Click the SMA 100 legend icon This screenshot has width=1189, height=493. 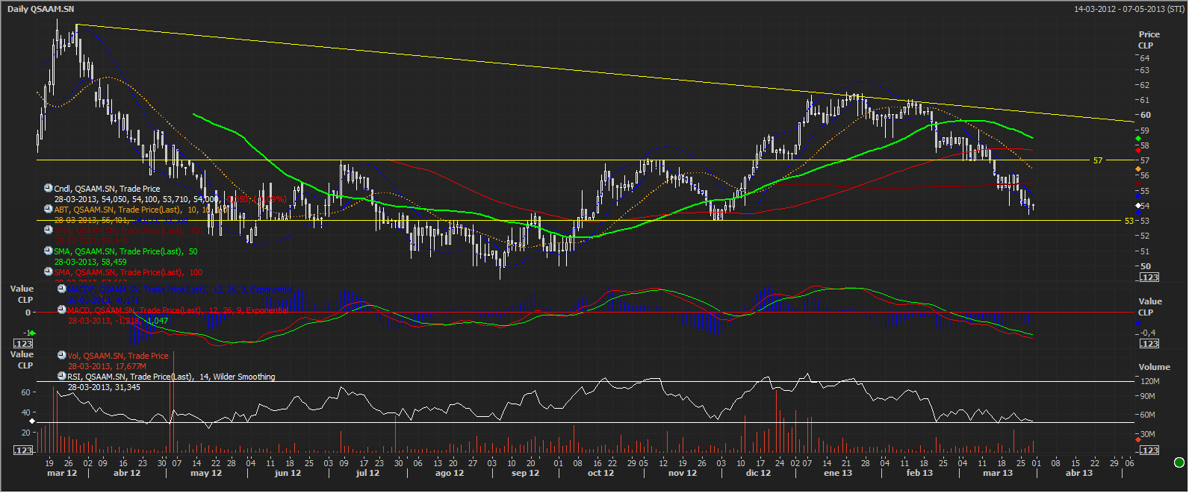tap(49, 272)
